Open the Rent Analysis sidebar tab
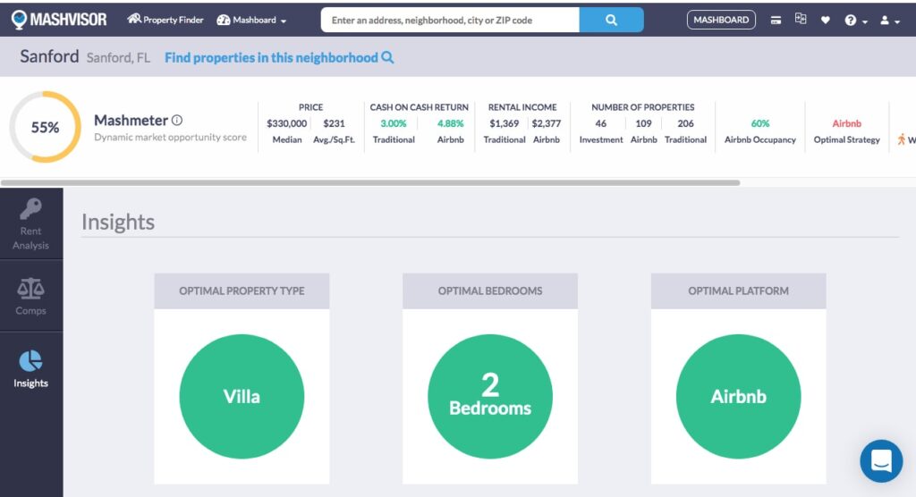 tap(31, 223)
